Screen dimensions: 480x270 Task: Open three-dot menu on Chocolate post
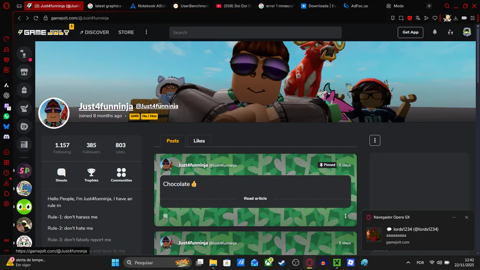point(346,216)
